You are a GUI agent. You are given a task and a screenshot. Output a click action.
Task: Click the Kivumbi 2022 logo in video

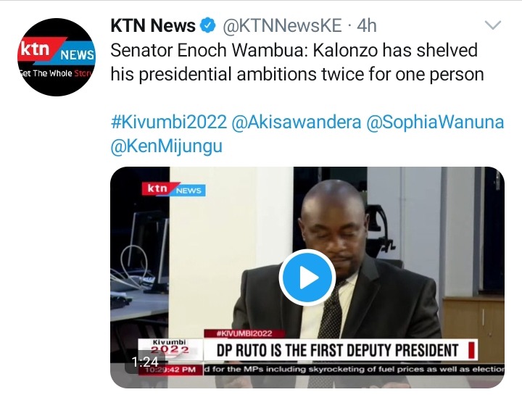[170, 347]
